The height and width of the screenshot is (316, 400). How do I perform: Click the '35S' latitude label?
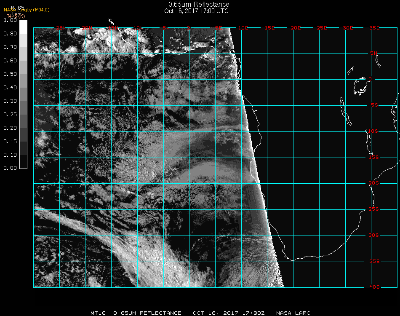(x=374, y=261)
